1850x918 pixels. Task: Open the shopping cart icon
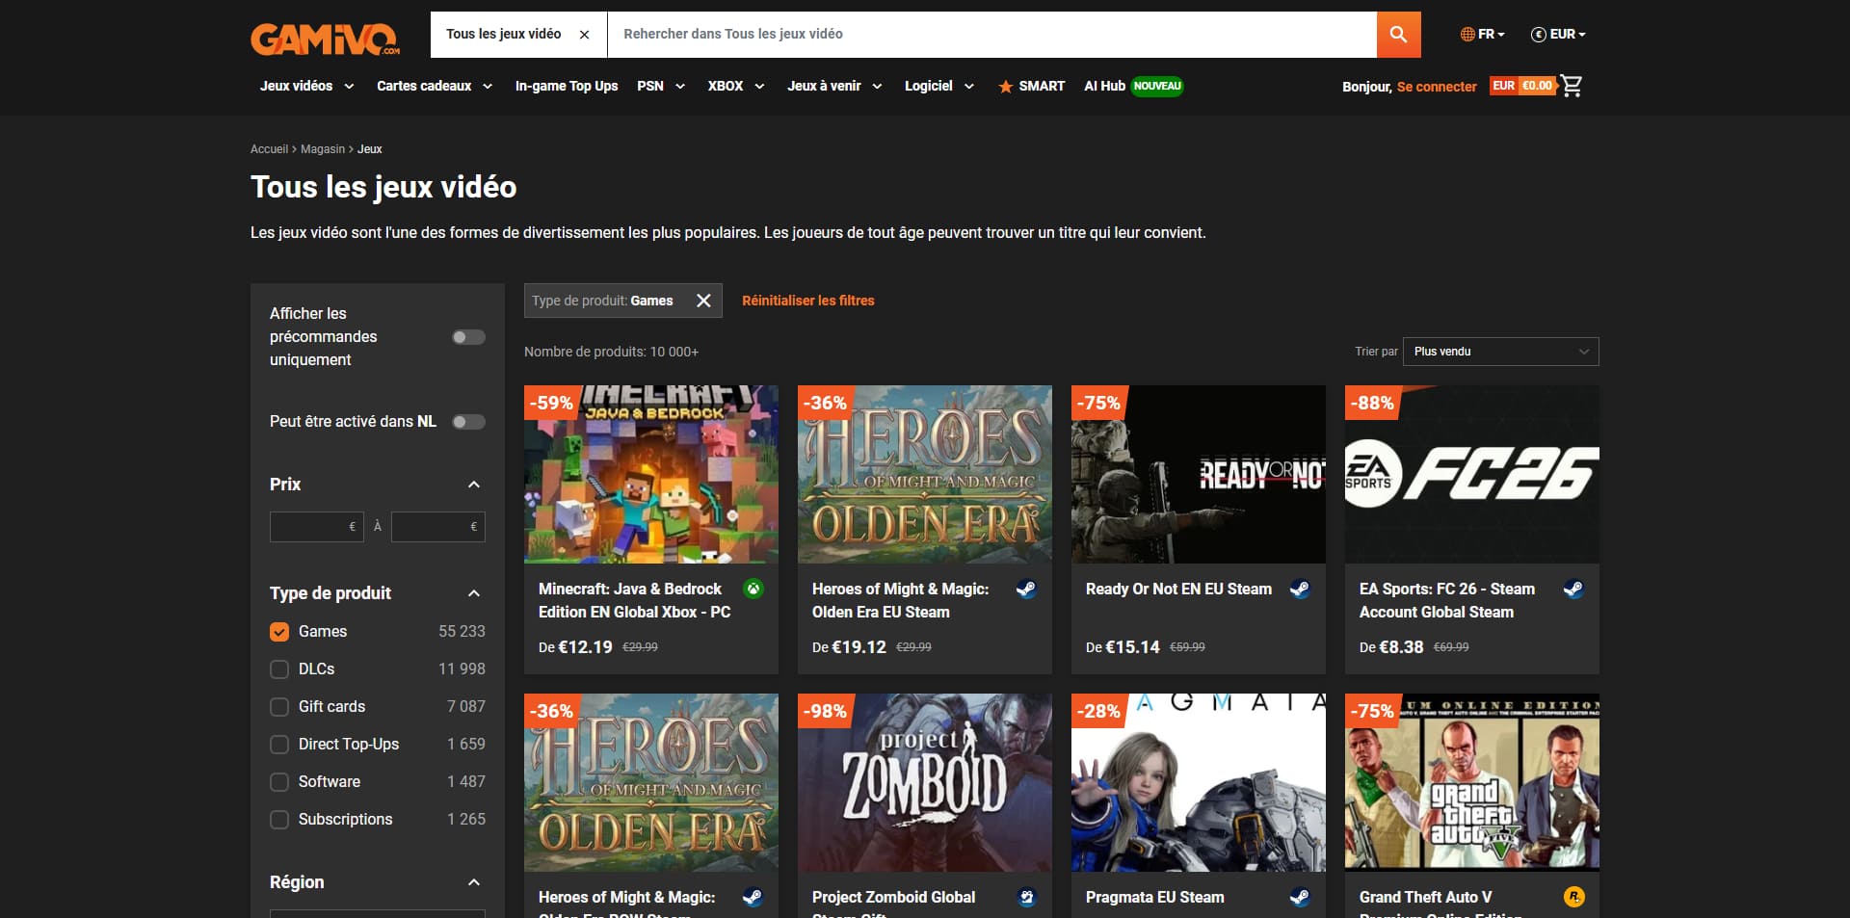point(1572,86)
